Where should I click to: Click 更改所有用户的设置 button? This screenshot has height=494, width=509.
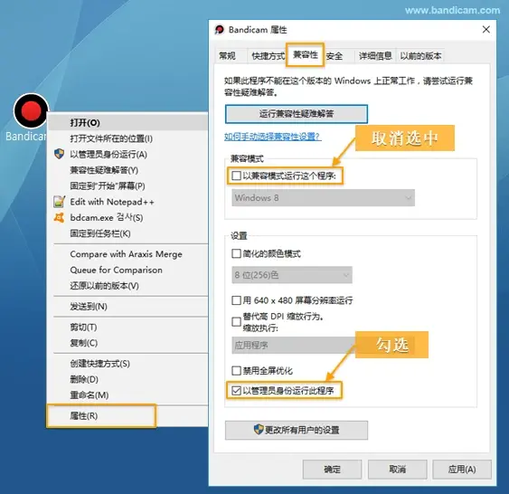pos(297,430)
